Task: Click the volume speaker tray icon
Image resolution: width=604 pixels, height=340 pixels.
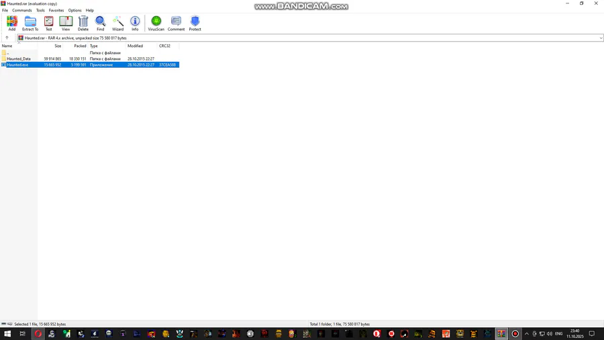Action: 550,334
